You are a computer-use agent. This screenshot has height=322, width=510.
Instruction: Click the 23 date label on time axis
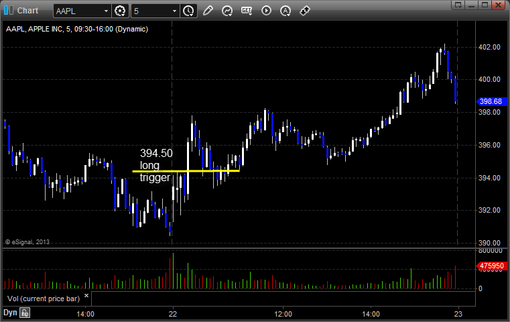point(458,314)
